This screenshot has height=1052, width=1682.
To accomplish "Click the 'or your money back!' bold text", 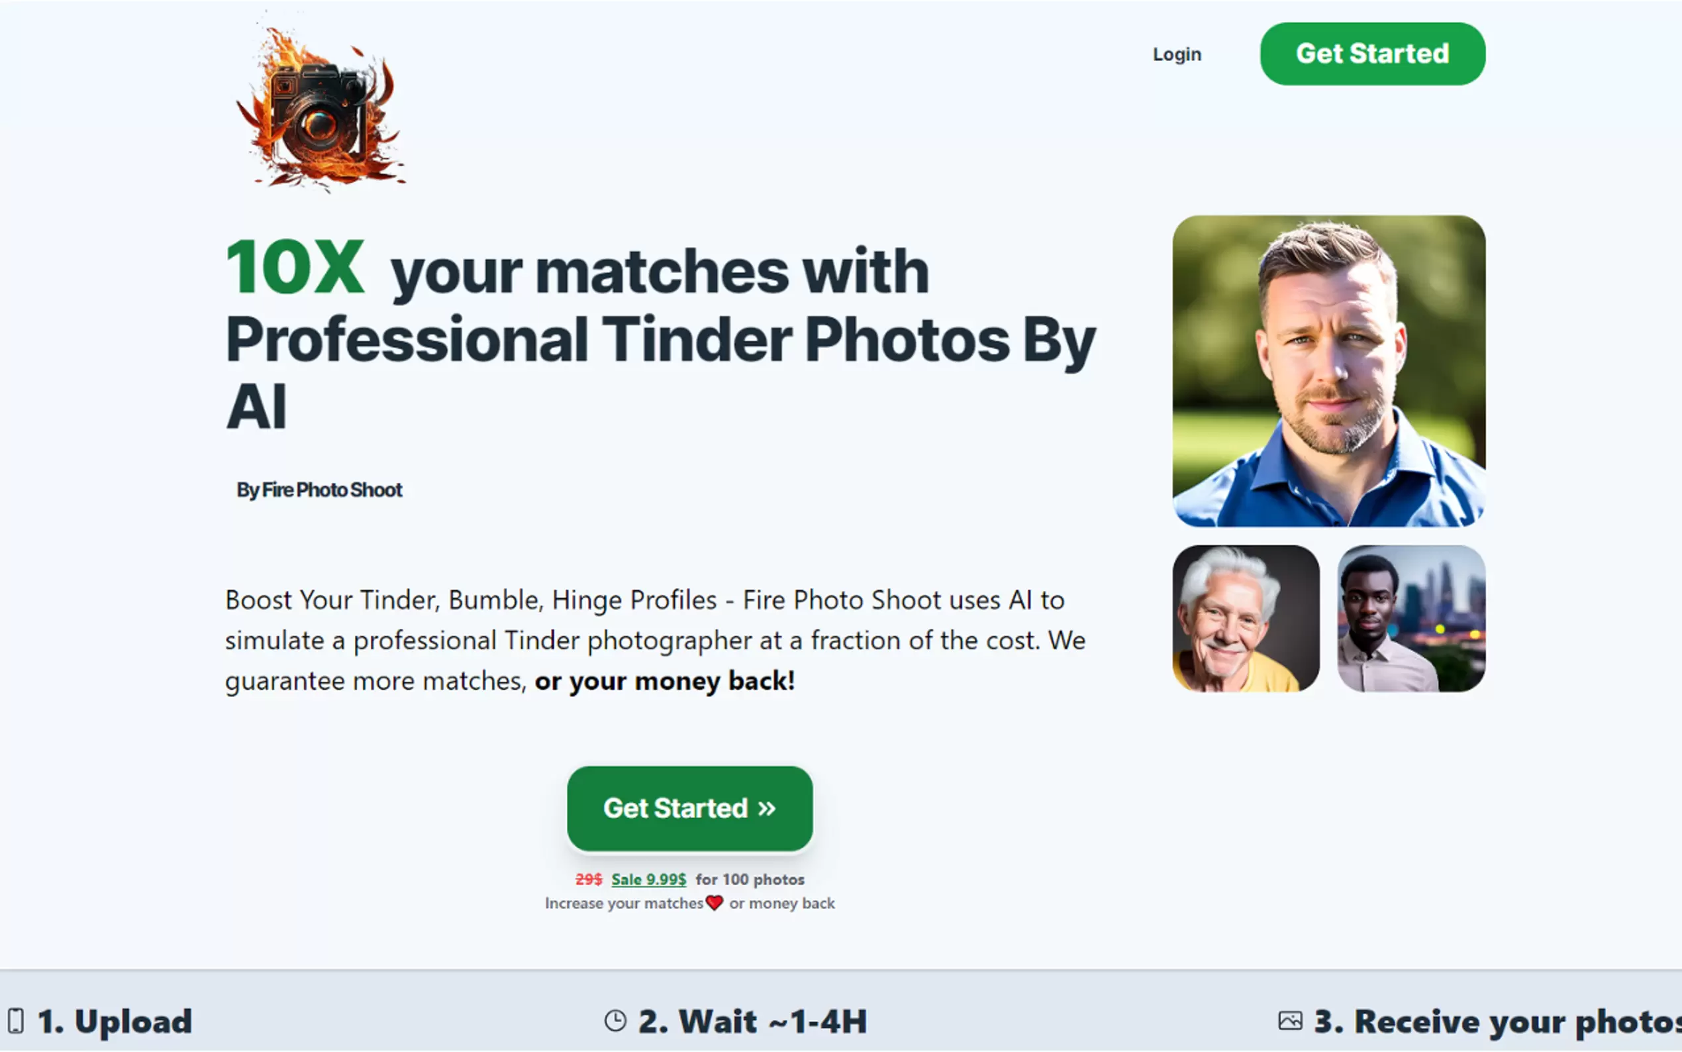I will 665,680.
